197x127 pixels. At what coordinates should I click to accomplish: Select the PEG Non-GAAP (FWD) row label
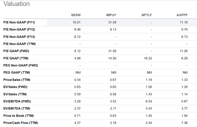point(21,65)
